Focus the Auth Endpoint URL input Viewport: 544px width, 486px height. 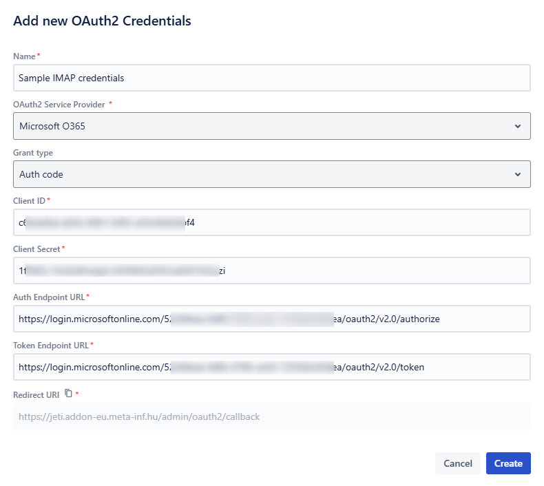coord(271,319)
